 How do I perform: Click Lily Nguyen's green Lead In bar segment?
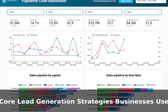pos(29,88)
